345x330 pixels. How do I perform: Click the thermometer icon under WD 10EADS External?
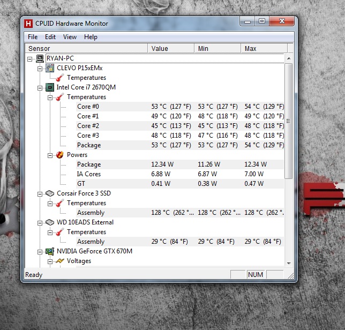pyautogui.click(x=60, y=232)
